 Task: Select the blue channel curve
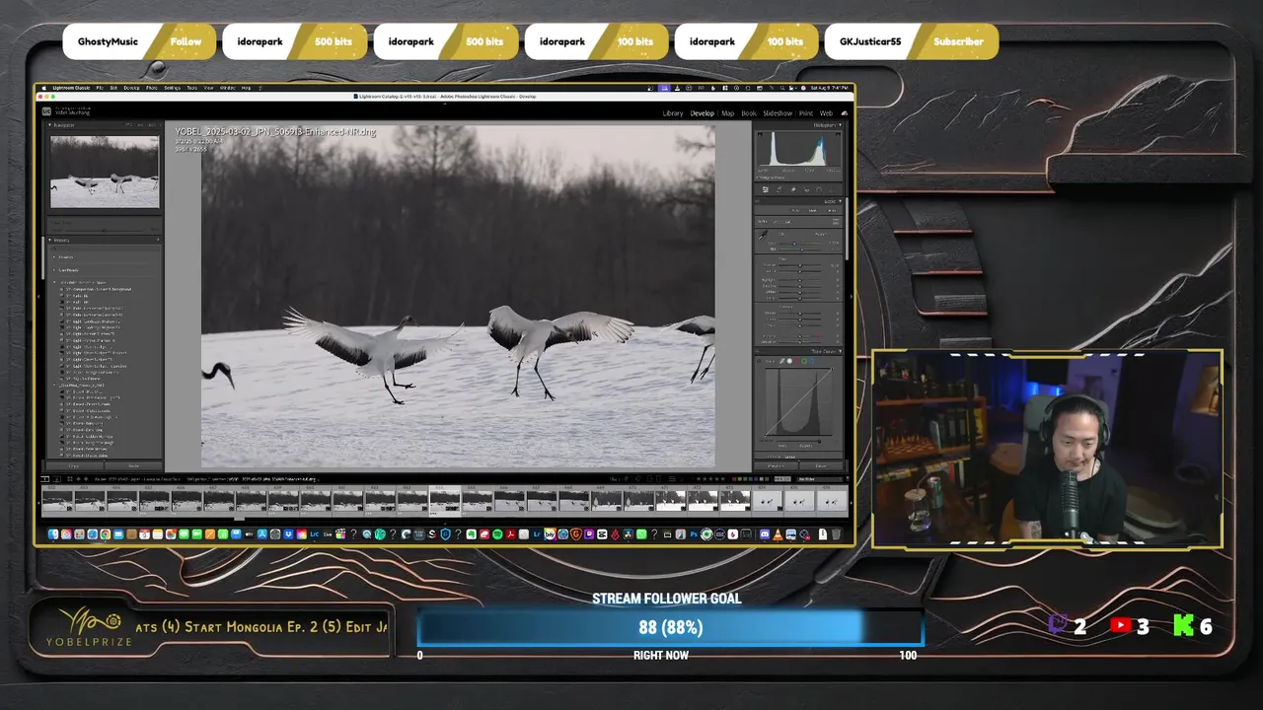pyautogui.click(x=812, y=361)
